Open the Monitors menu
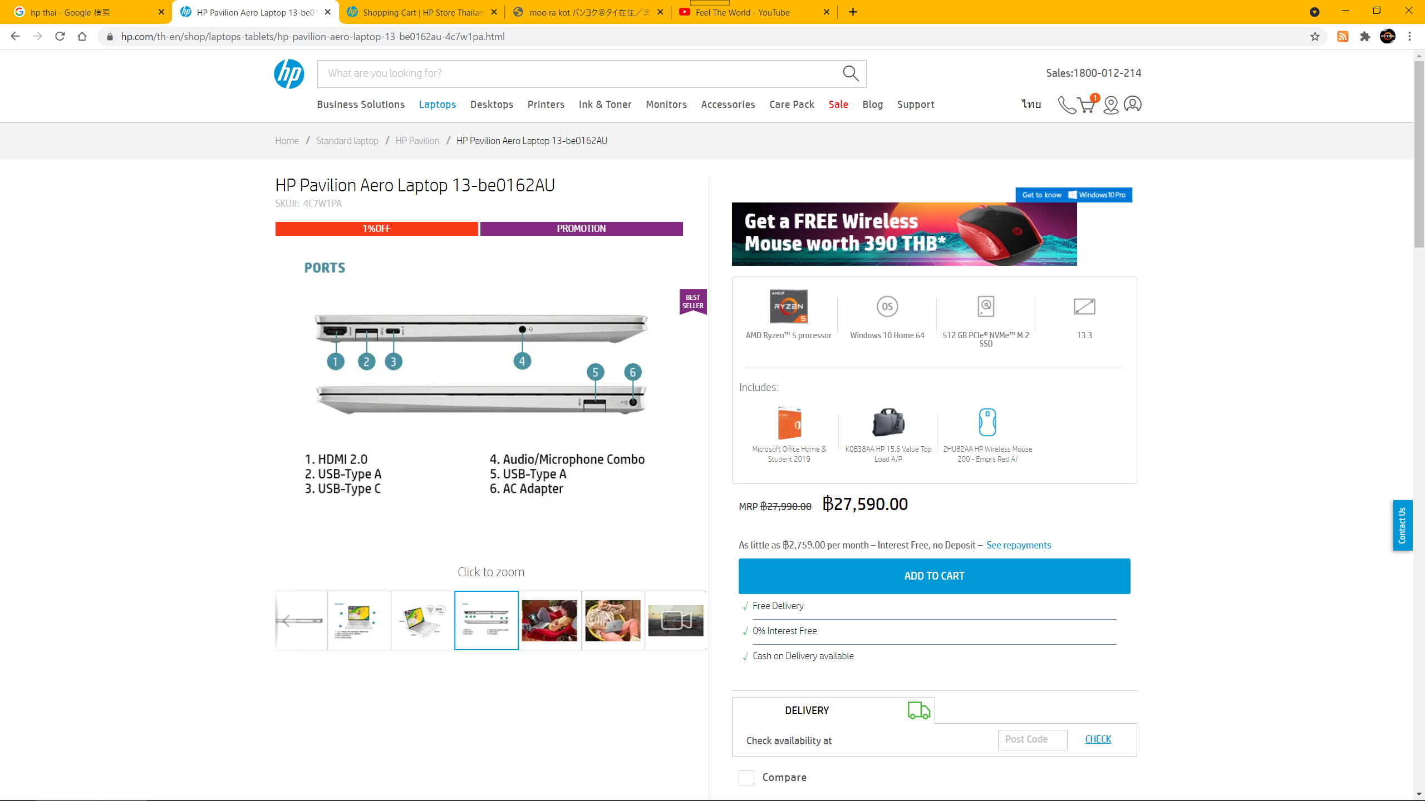This screenshot has height=801, width=1425. click(x=666, y=105)
